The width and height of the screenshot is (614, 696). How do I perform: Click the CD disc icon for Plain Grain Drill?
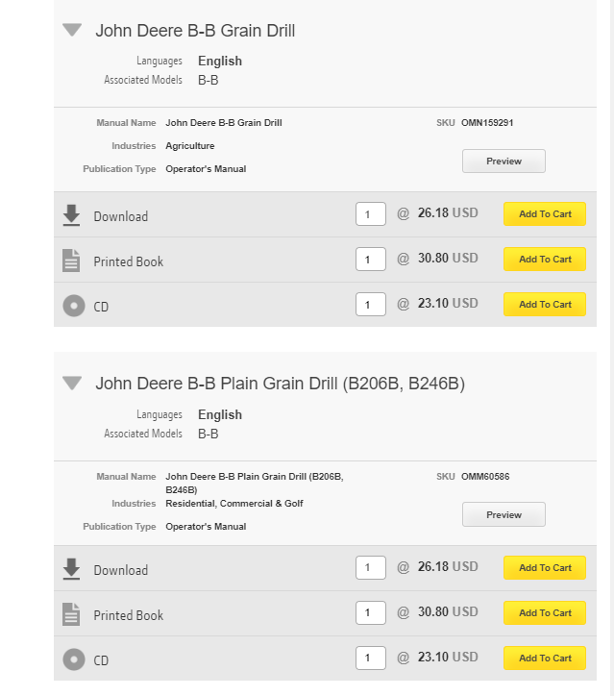tap(73, 659)
